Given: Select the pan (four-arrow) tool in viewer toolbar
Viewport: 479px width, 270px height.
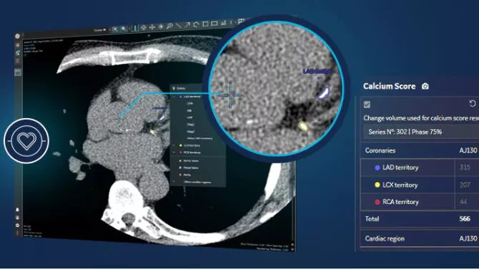Looking at the screenshot, I should [152, 27].
